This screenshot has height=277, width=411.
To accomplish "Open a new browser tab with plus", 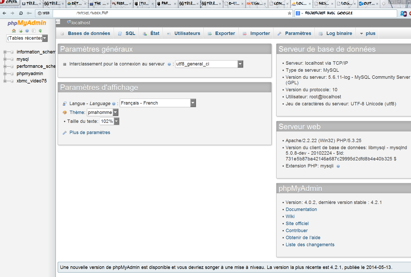I will point(384,4).
